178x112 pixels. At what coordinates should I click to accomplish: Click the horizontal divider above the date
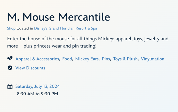[x=92, y=78]
